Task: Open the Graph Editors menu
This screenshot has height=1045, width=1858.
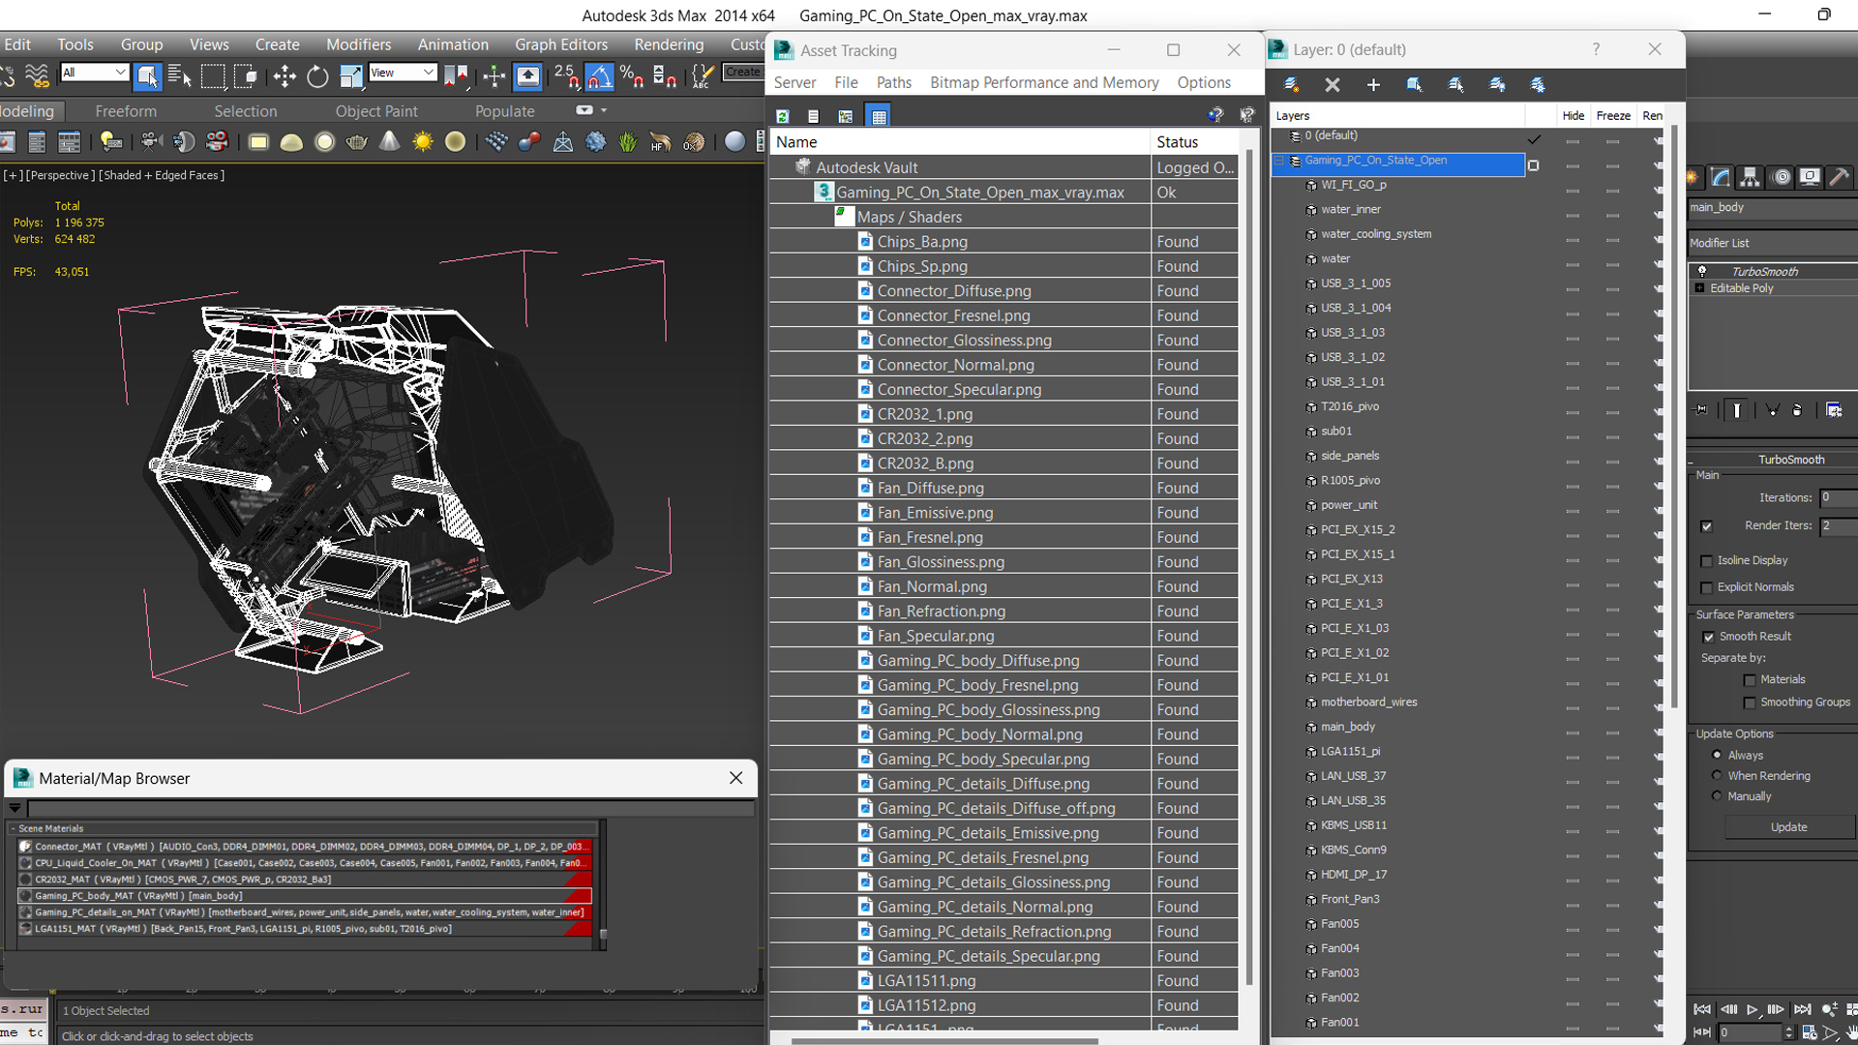Action: [x=561, y=45]
